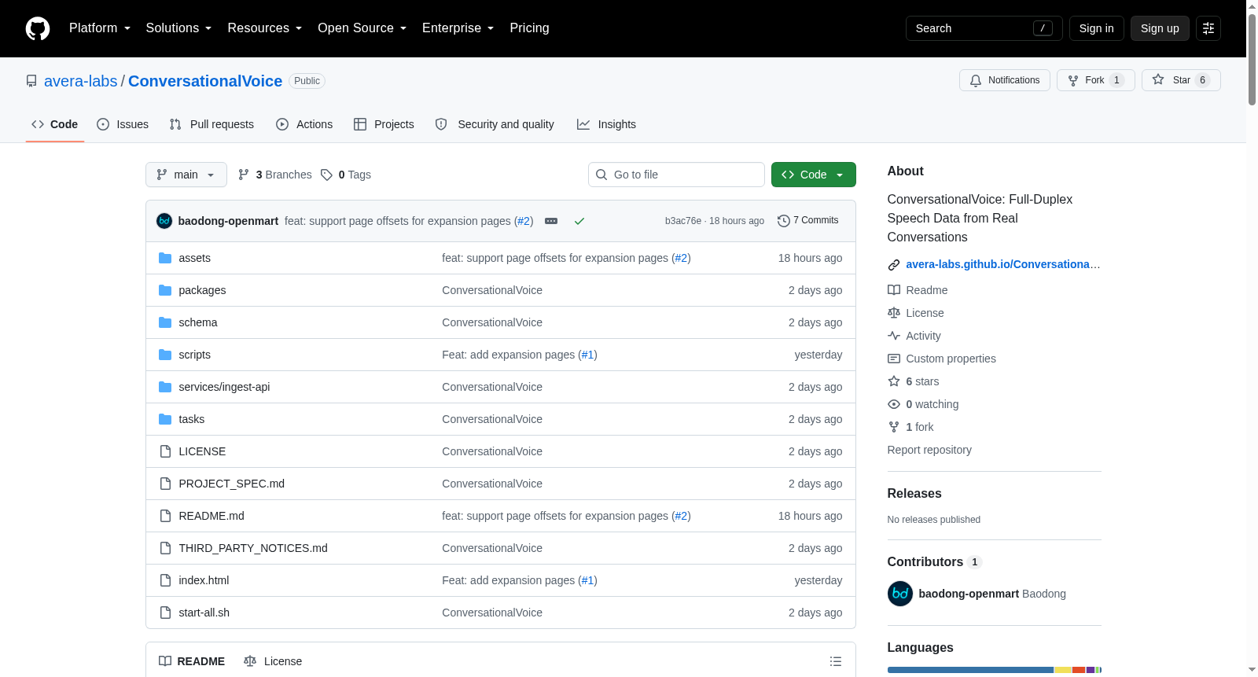
Task: Open the global navigation settings icon
Action: click(x=1208, y=28)
